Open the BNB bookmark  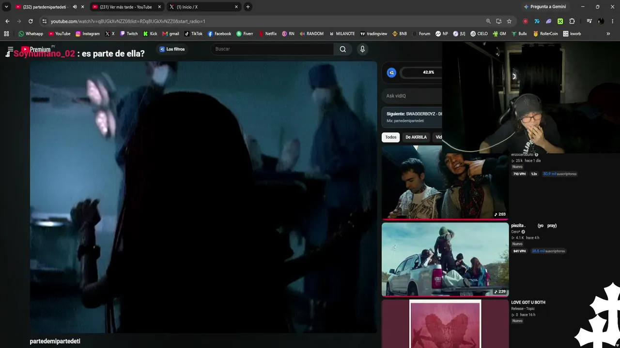pyautogui.click(x=400, y=34)
